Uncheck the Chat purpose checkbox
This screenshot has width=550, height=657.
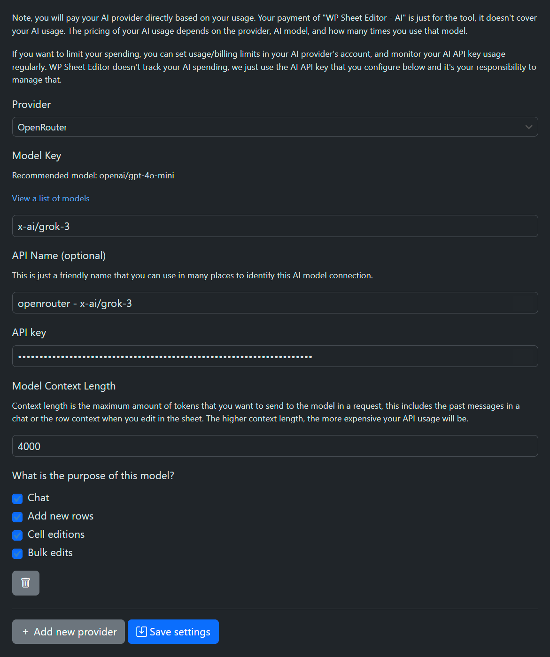coord(17,498)
